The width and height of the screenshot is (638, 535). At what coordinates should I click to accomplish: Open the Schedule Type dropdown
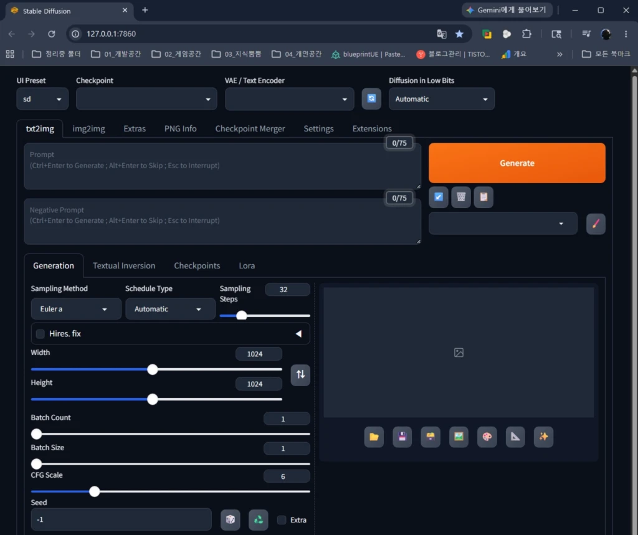pyautogui.click(x=170, y=309)
